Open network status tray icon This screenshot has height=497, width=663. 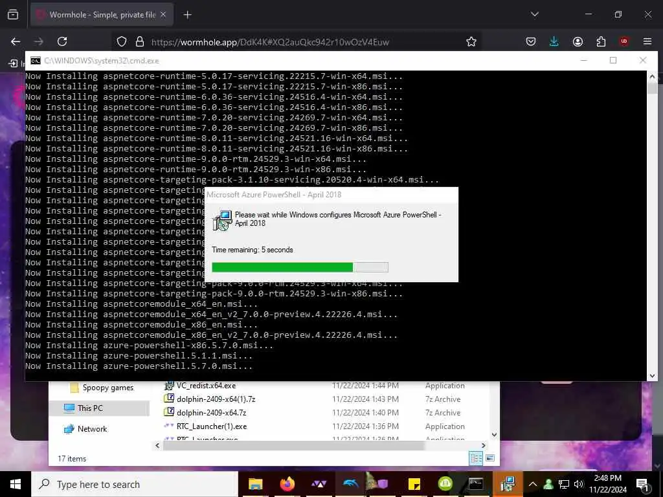pyautogui.click(x=564, y=484)
